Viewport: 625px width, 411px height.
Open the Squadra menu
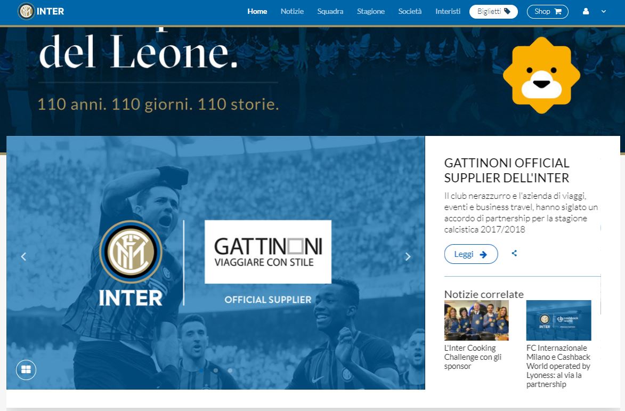[330, 12]
